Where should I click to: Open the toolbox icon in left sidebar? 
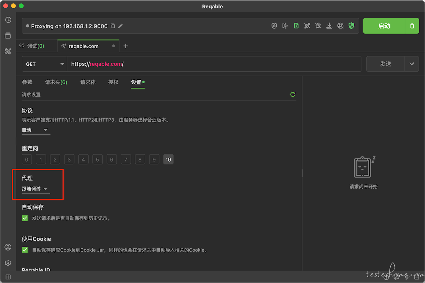[x=8, y=51]
